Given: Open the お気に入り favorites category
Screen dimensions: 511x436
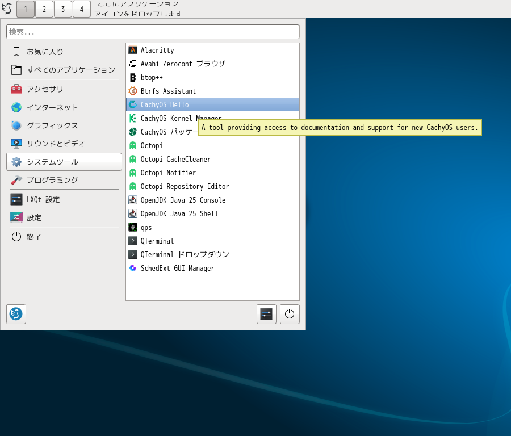Looking at the screenshot, I should [x=45, y=52].
